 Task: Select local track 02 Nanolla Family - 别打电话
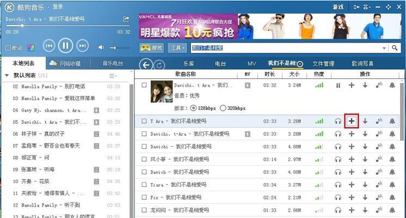tap(66, 87)
